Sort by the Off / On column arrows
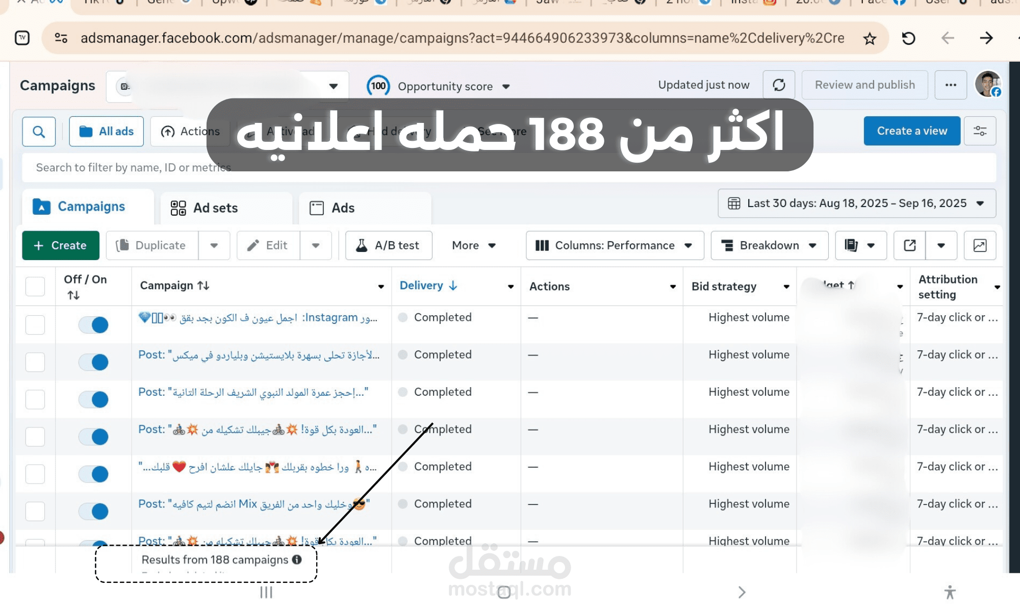1020x612 pixels. point(73,295)
